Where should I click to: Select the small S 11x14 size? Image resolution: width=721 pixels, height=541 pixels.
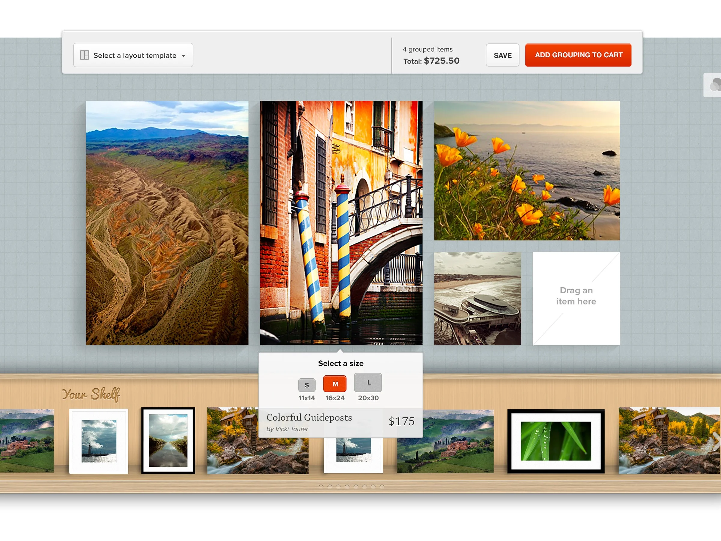pos(306,385)
